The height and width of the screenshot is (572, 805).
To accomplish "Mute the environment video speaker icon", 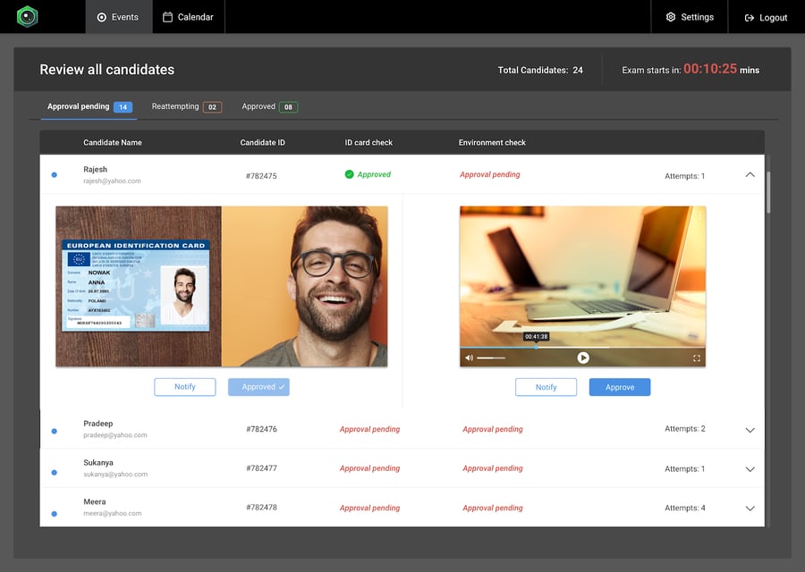I will [468, 357].
